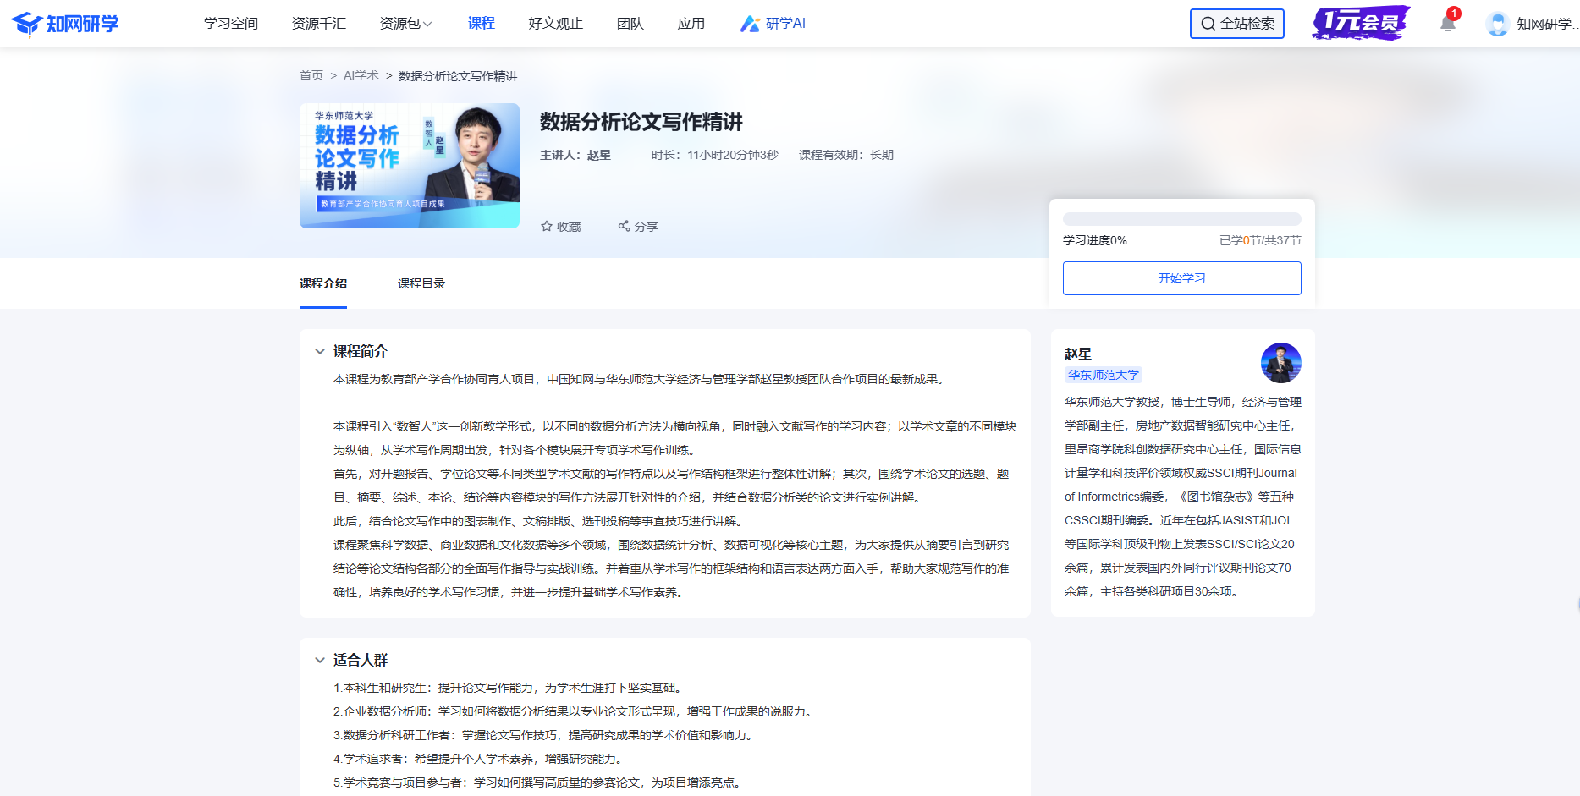
Task: Click the learning progress bar
Action: point(1181,219)
